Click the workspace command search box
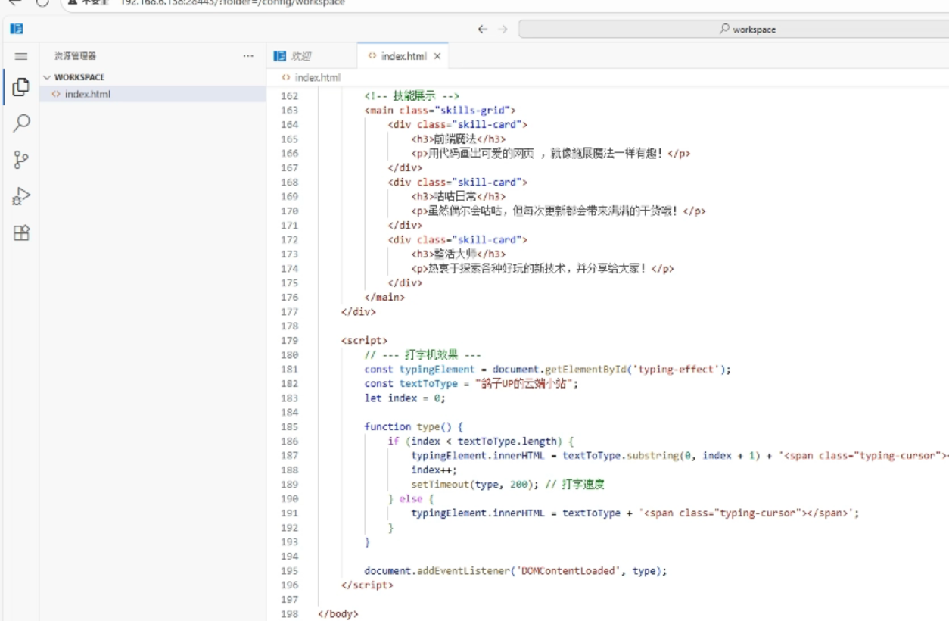 click(734, 30)
